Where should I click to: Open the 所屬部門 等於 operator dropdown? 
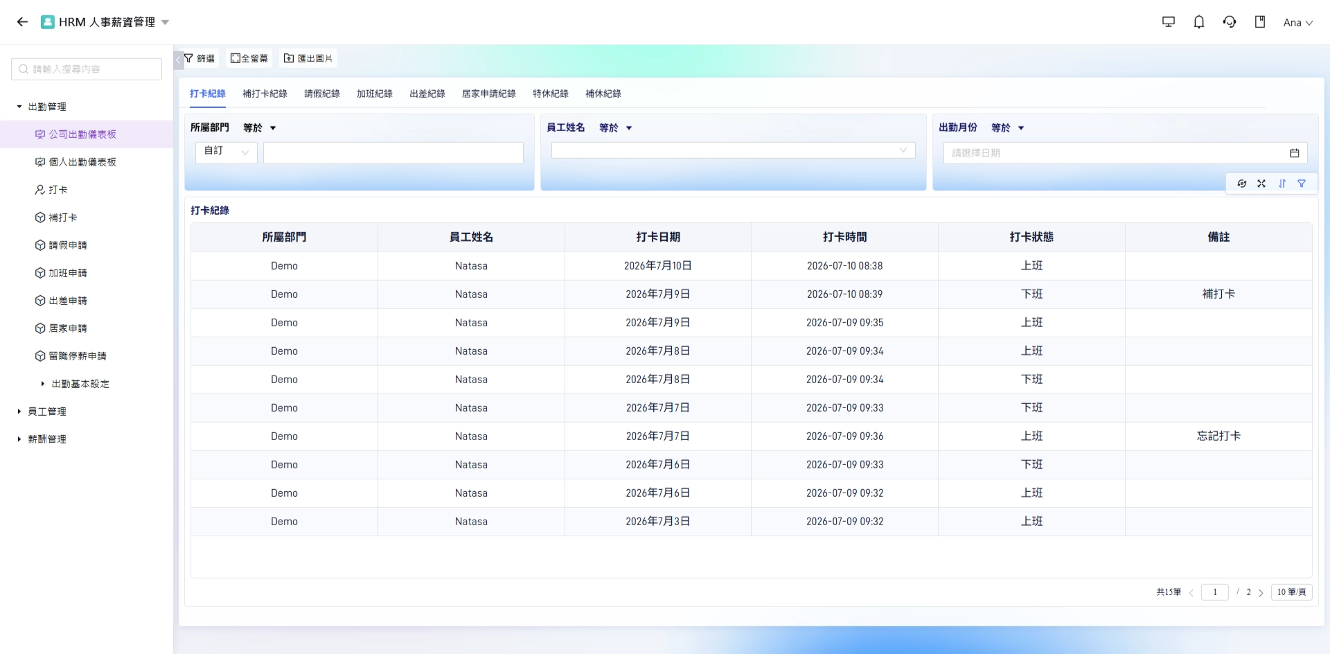click(260, 128)
